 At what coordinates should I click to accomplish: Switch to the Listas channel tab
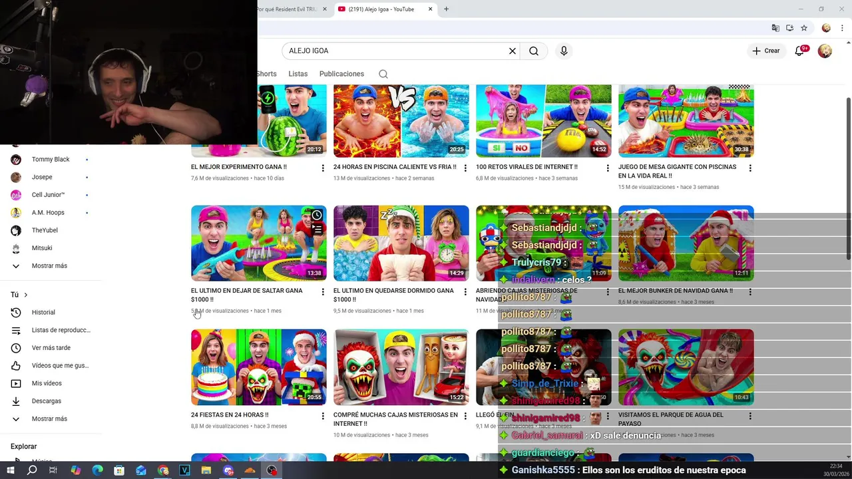click(x=298, y=74)
